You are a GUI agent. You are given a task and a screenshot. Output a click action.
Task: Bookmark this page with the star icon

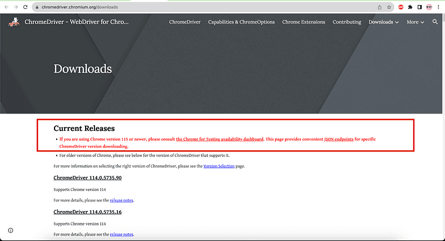389,7
